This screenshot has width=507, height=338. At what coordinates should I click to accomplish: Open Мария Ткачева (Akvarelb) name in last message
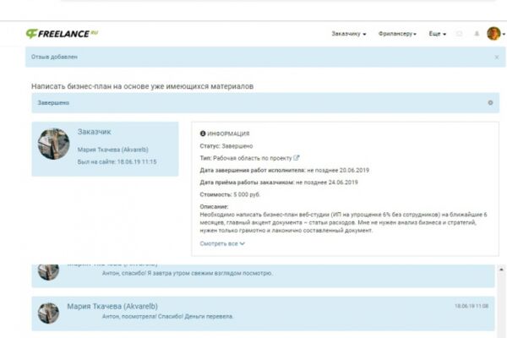point(112,306)
